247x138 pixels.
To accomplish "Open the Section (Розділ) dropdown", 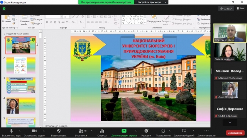I will point(37,23).
